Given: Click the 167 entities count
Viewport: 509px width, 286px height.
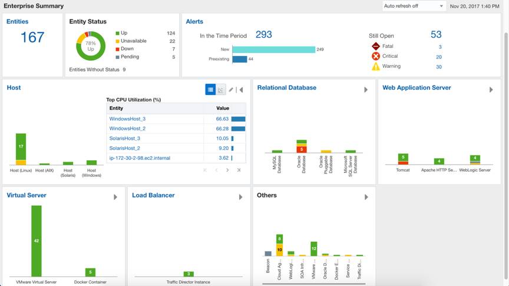Looking at the screenshot, I should click(32, 37).
